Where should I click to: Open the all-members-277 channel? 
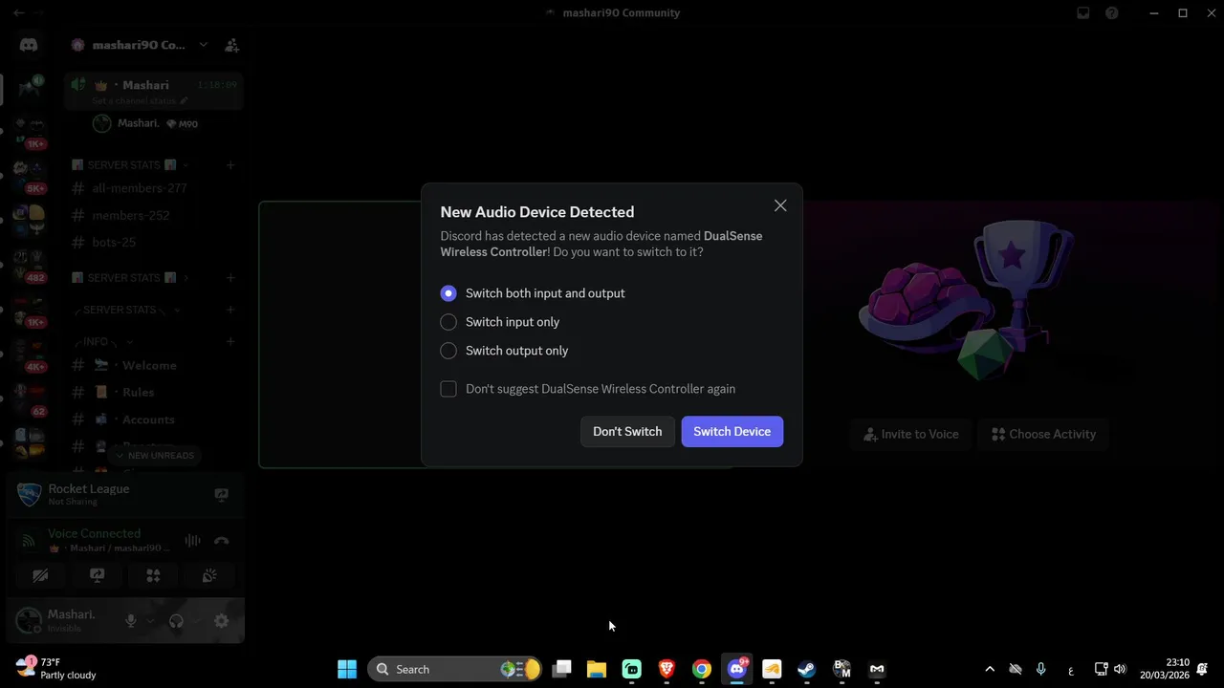pos(140,188)
